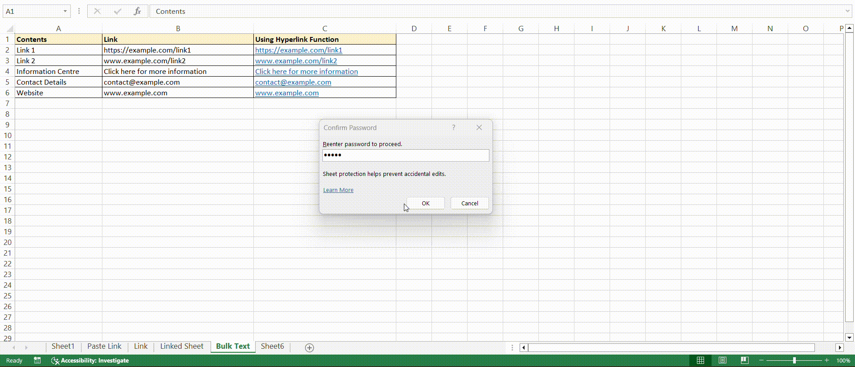Screen dimensions: 855x367
Task: Open the Name Box dropdown arrow
Action: (65, 11)
